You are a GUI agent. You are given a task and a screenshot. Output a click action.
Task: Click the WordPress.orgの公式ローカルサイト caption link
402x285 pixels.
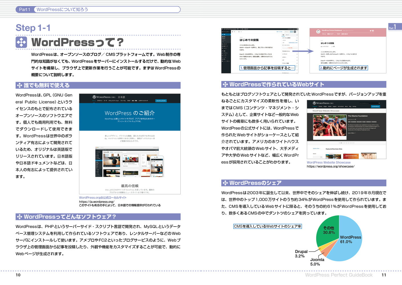(103, 198)
